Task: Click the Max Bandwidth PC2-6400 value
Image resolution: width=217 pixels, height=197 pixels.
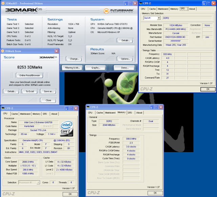Action: coord(176,29)
